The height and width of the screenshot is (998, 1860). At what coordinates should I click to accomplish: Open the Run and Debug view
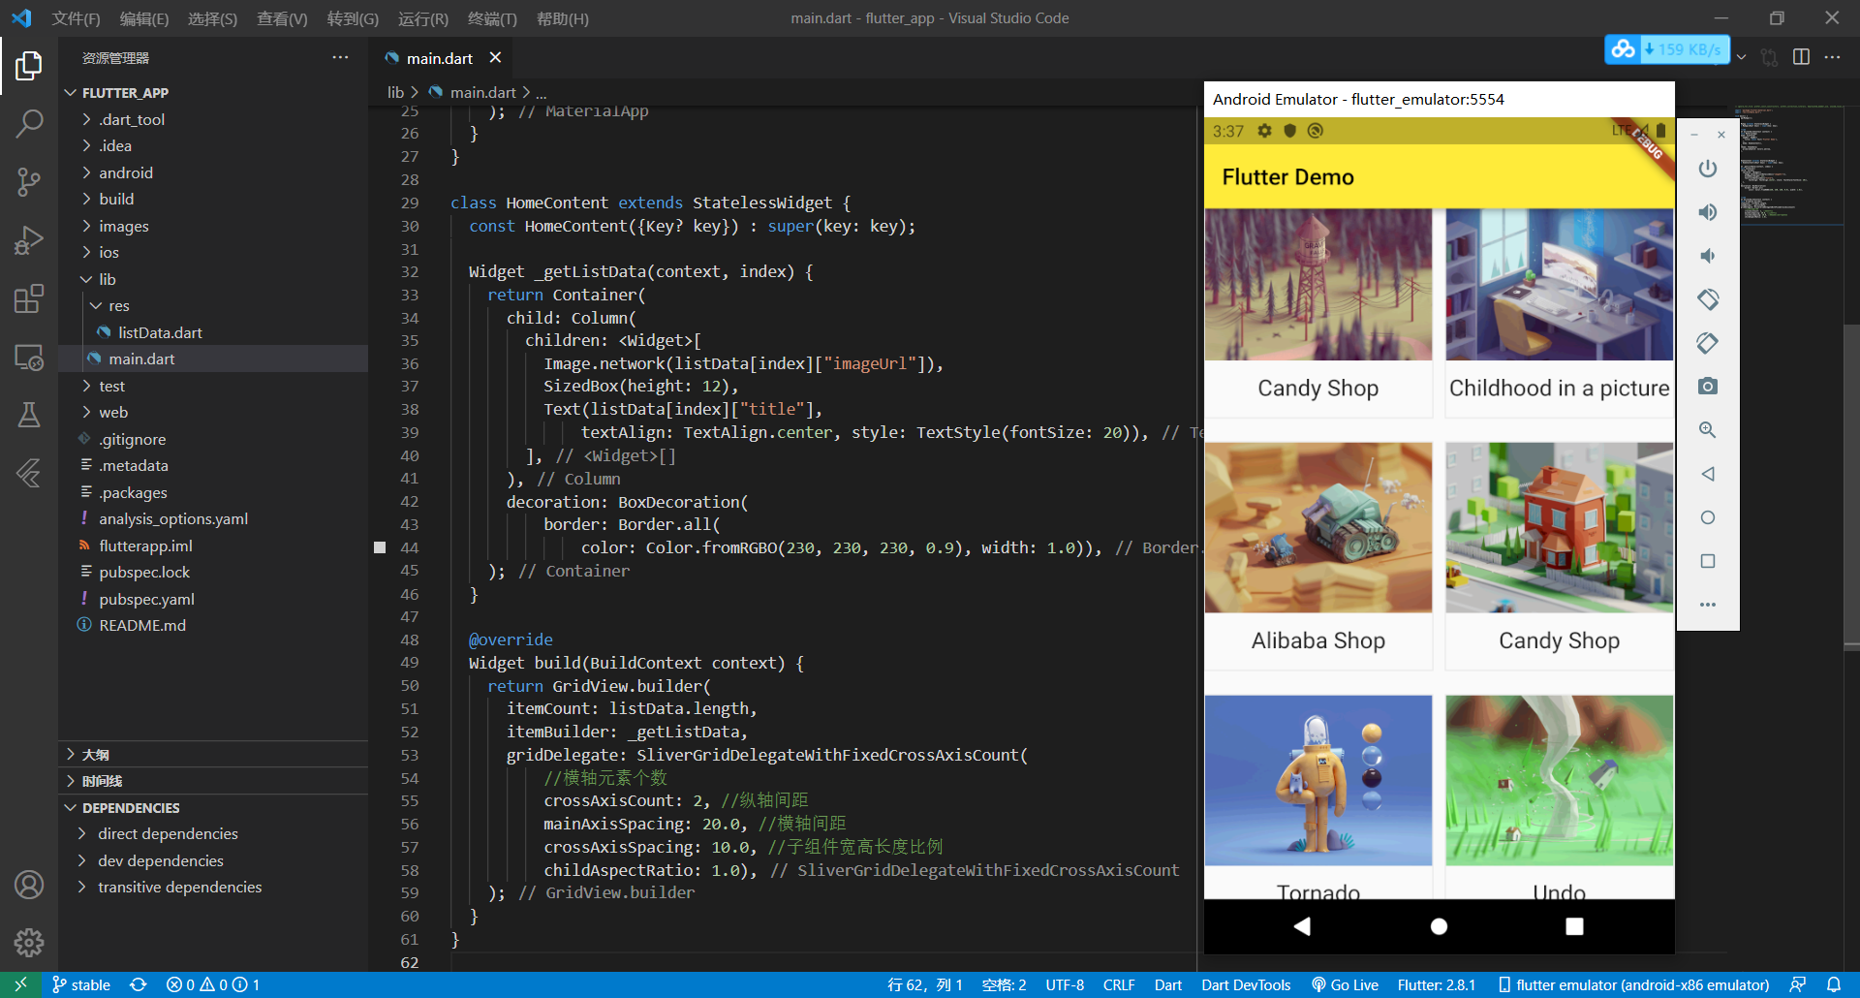click(x=29, y=240)
